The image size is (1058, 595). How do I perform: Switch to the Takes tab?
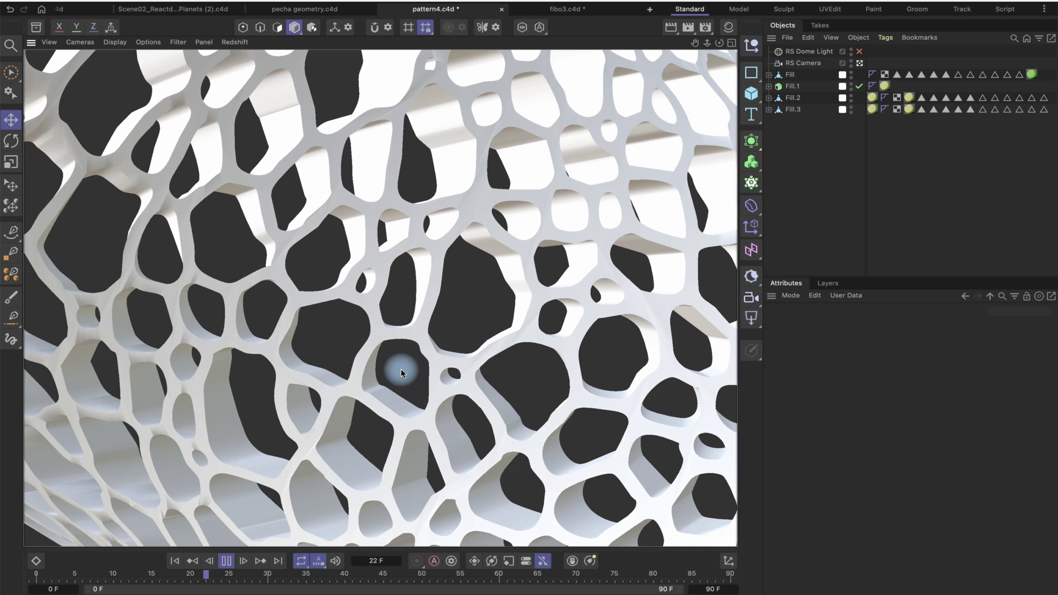819,25
